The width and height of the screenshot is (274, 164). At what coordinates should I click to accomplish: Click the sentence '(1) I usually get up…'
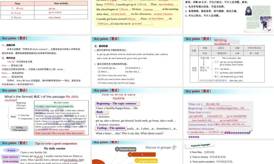tap(107, 68)
